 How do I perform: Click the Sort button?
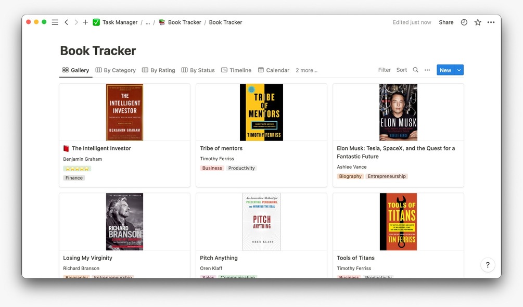402,70
